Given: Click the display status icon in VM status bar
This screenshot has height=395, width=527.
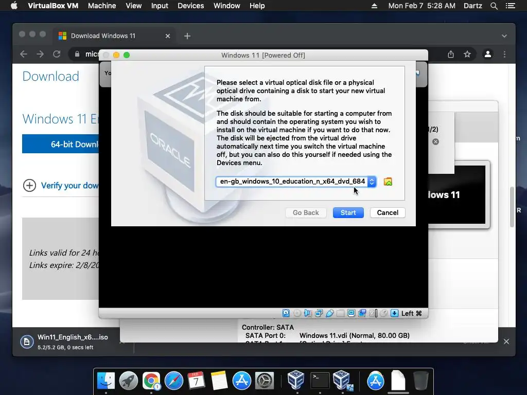Looking at the screenshot, I should pyautogui.click(x=351, y=313).
